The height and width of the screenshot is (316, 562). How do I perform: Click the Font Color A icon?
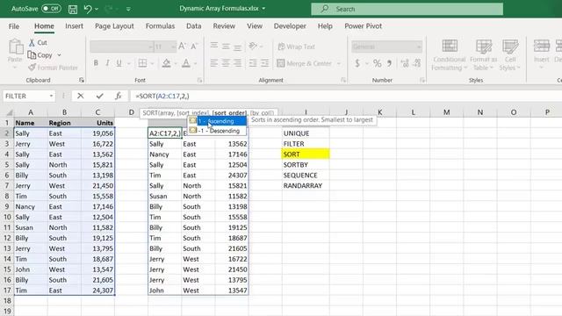pyautogui.click(x=185, y=63)
